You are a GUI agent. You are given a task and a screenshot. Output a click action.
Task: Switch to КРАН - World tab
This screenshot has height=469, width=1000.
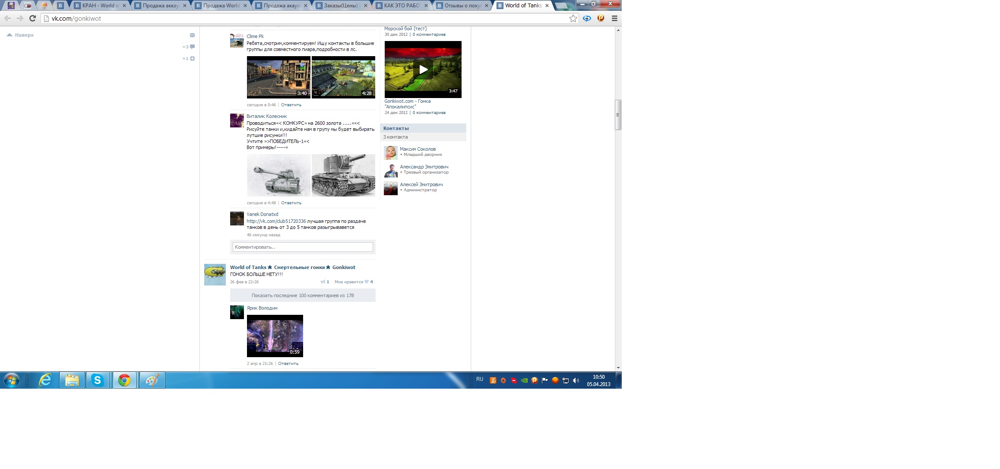(x=100, y=6)
